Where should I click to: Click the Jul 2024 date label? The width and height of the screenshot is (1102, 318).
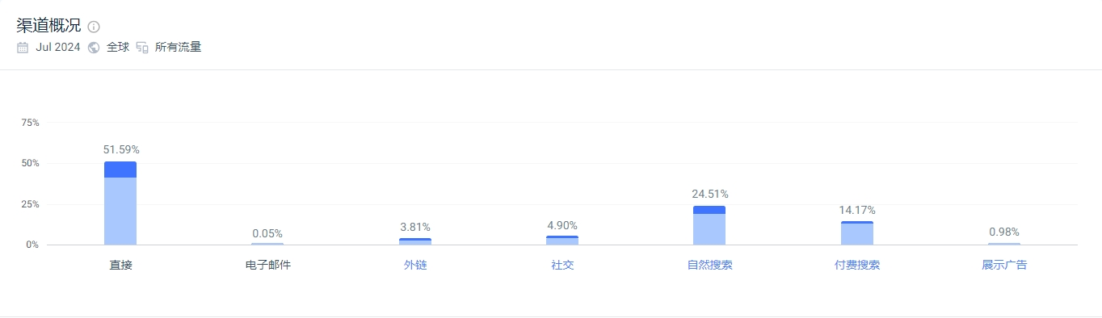pyautogui.click(x=58, y=47)
